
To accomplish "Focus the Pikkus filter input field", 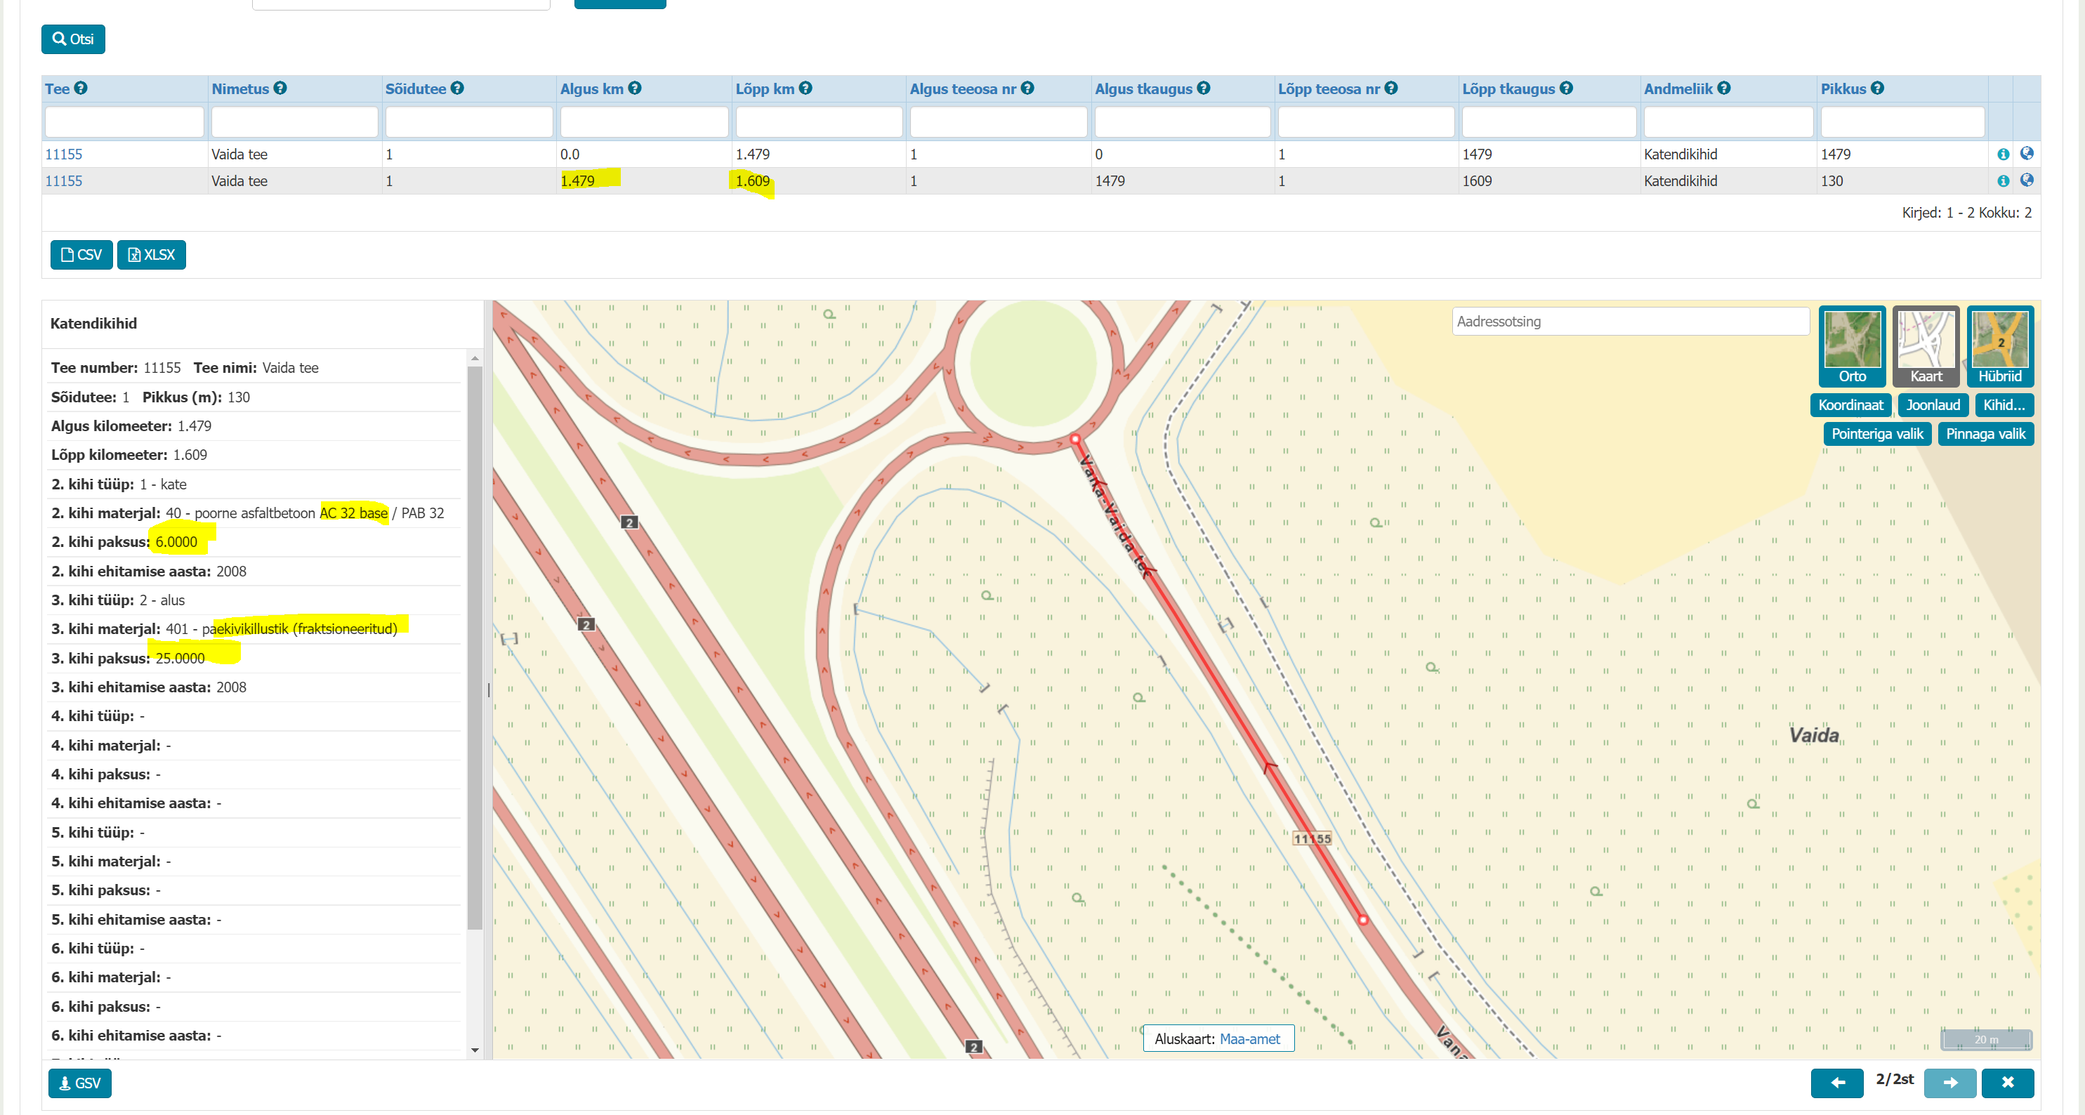I will [x=1903, y=122].
